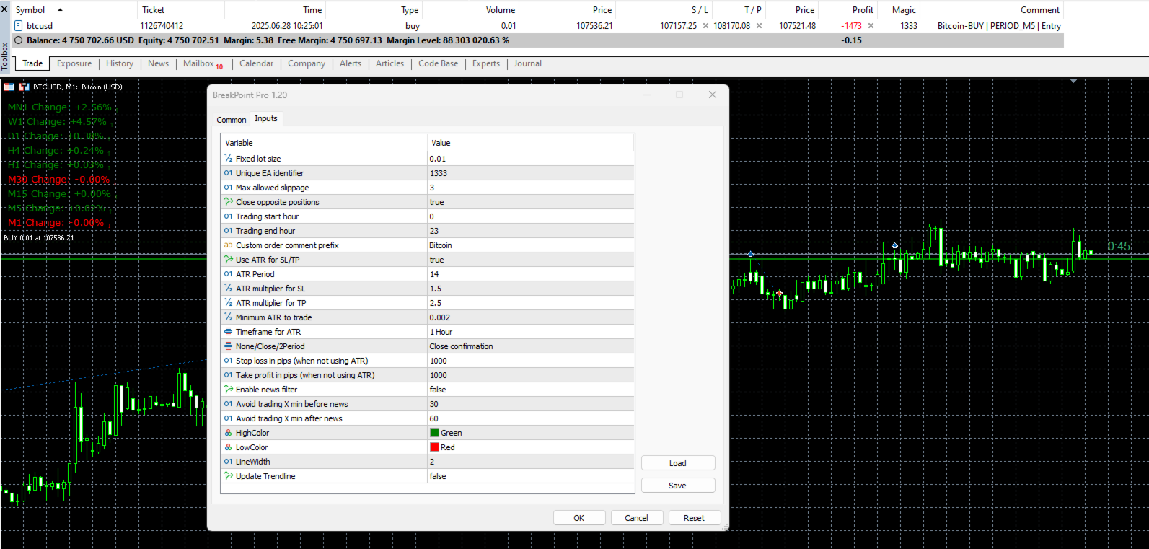Open the Experts tab in Toolbox

pos(486,63)
